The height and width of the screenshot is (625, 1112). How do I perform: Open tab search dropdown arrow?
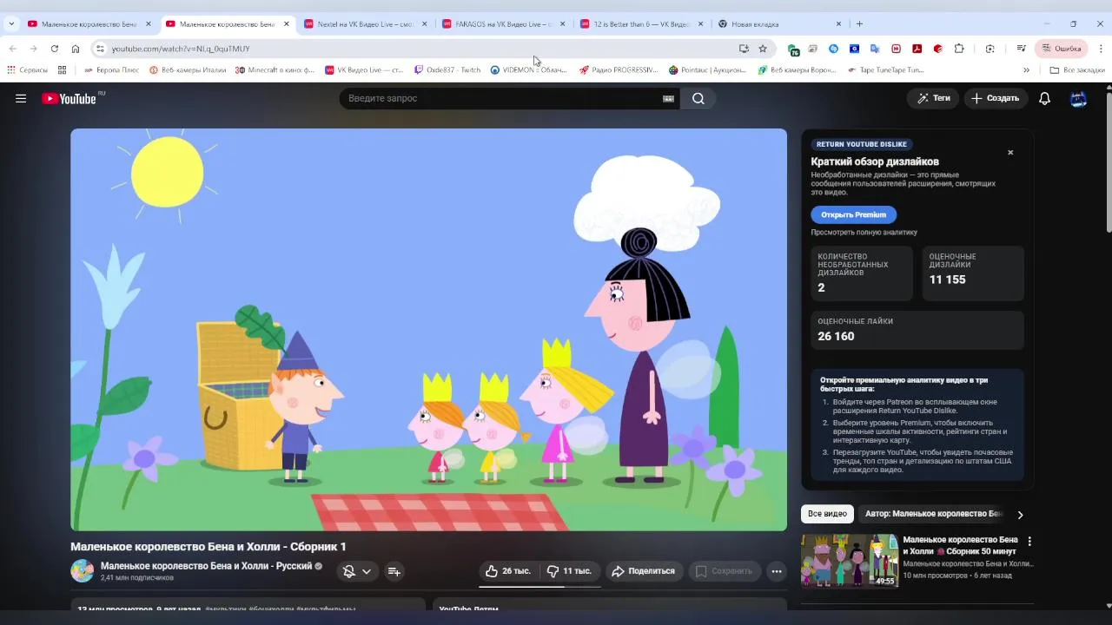11,23
